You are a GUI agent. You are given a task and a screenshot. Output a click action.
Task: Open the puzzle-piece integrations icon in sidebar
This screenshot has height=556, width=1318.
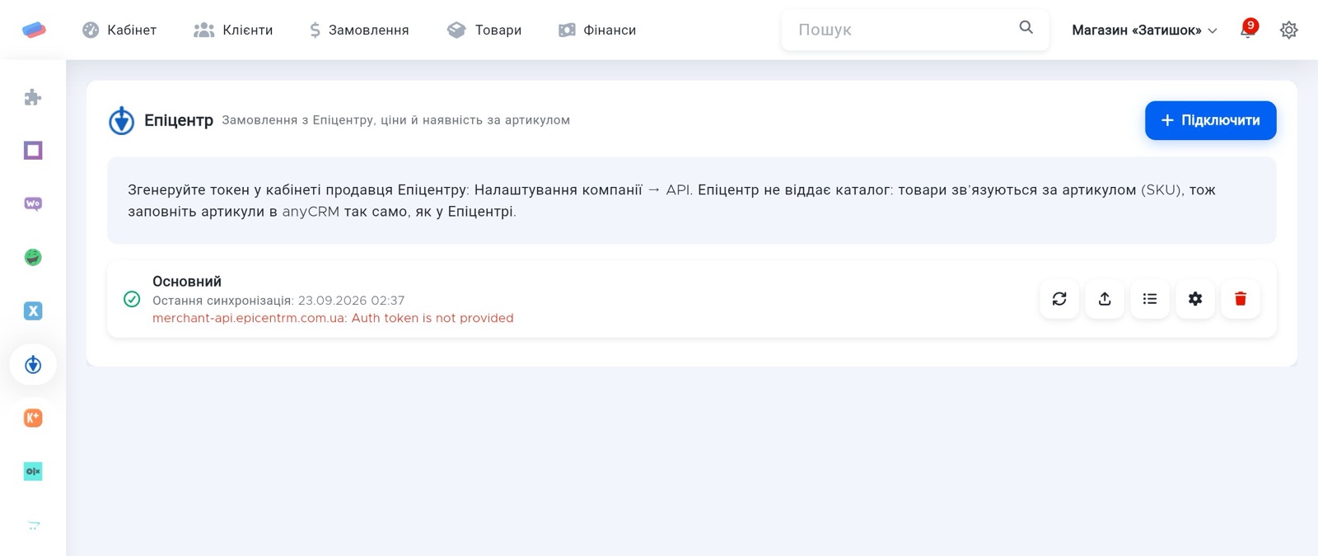[x=33, y=97]
